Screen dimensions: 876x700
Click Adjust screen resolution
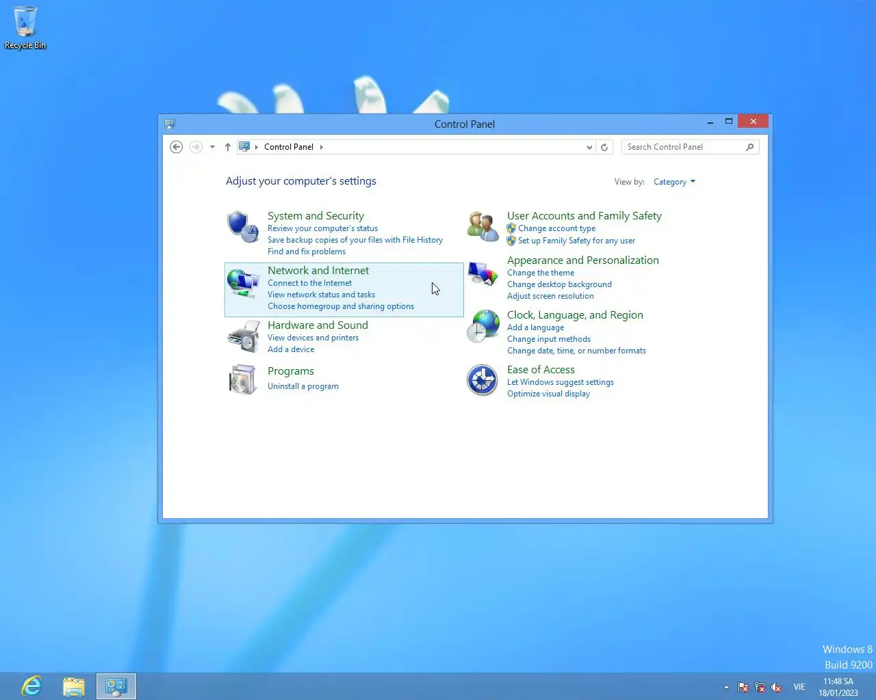click(550, 296)
